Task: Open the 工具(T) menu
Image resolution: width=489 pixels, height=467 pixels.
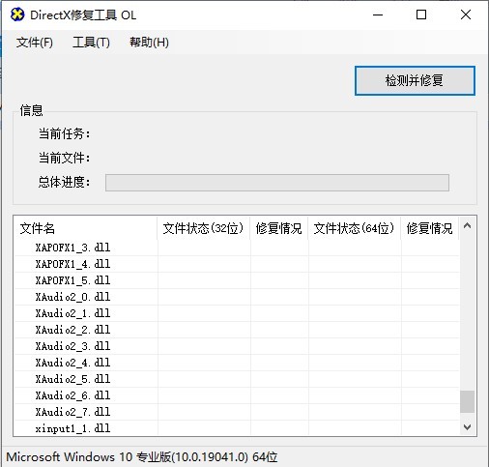Action: 91,43
